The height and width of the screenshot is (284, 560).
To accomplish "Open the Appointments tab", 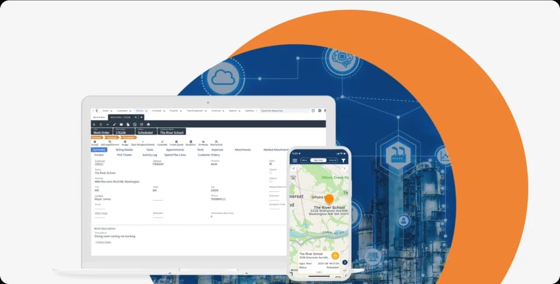I will point(175,150).
